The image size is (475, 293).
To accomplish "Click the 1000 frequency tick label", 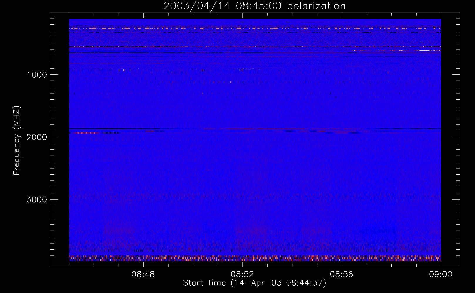I will [37, 75].
